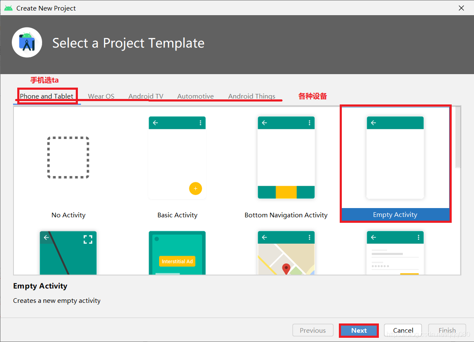
Task: Choose the form-style template with dotted password field
Action: coord(395,253)
